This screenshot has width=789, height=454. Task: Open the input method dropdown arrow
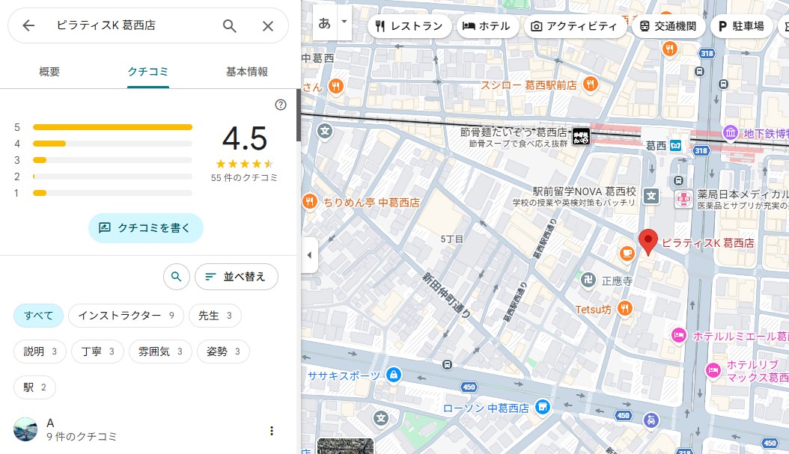coord(344,22)
